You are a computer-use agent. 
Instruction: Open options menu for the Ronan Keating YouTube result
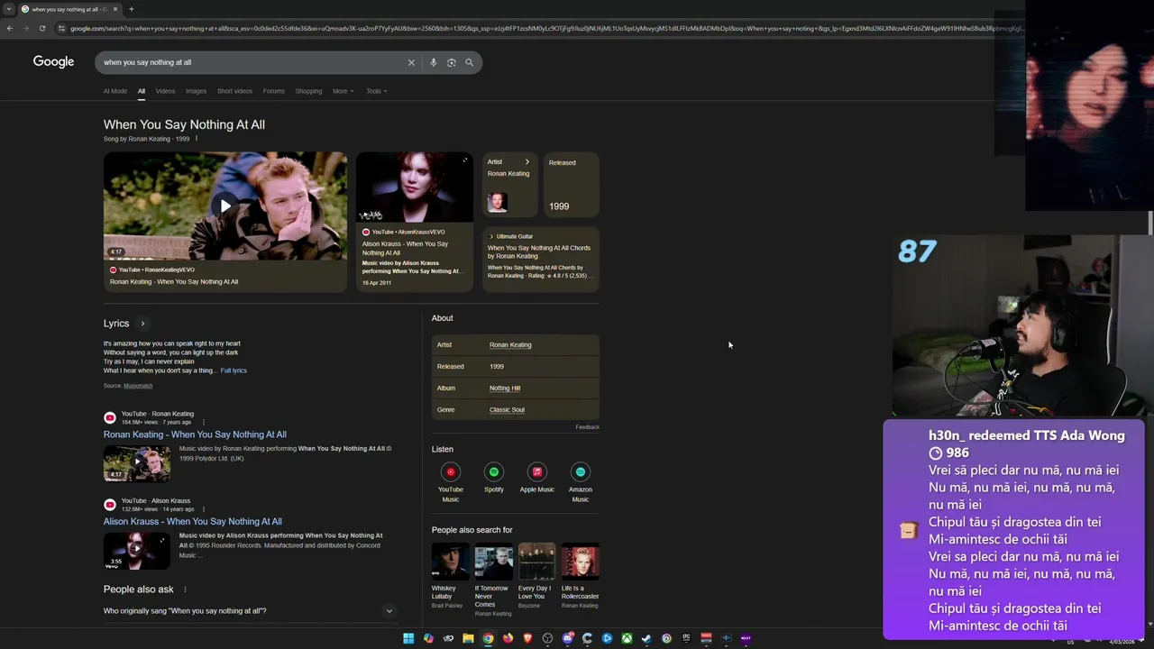[x=204, y=422]
